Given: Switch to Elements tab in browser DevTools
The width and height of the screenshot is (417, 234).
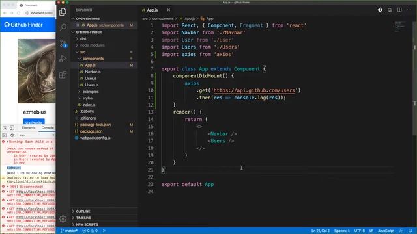Looking at the screenshot, I should point(29,128).
